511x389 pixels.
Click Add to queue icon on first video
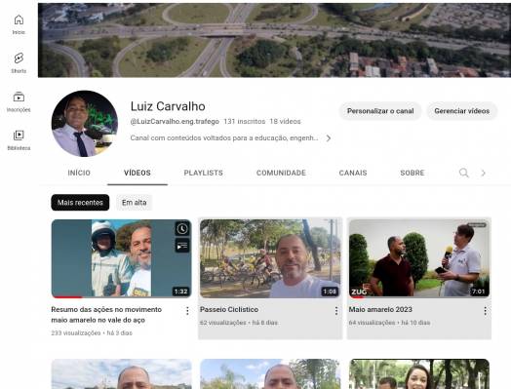[182, 246]
